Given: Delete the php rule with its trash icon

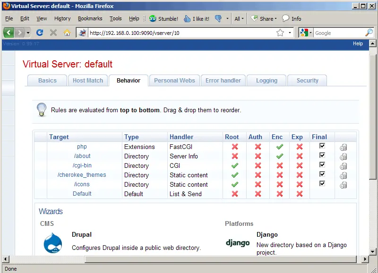Looking at the screenshot, I should [x=344, y=147].
